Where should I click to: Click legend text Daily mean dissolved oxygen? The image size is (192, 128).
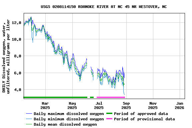(65, 124)
